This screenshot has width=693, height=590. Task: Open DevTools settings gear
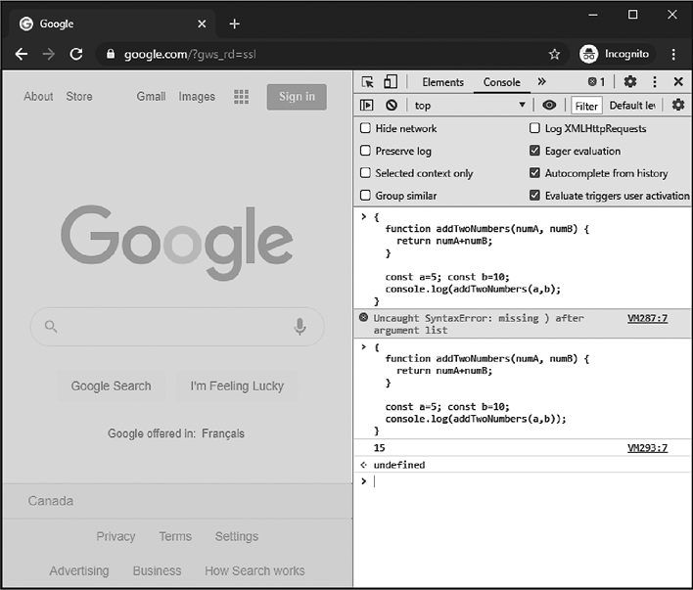tap(630, 82)
